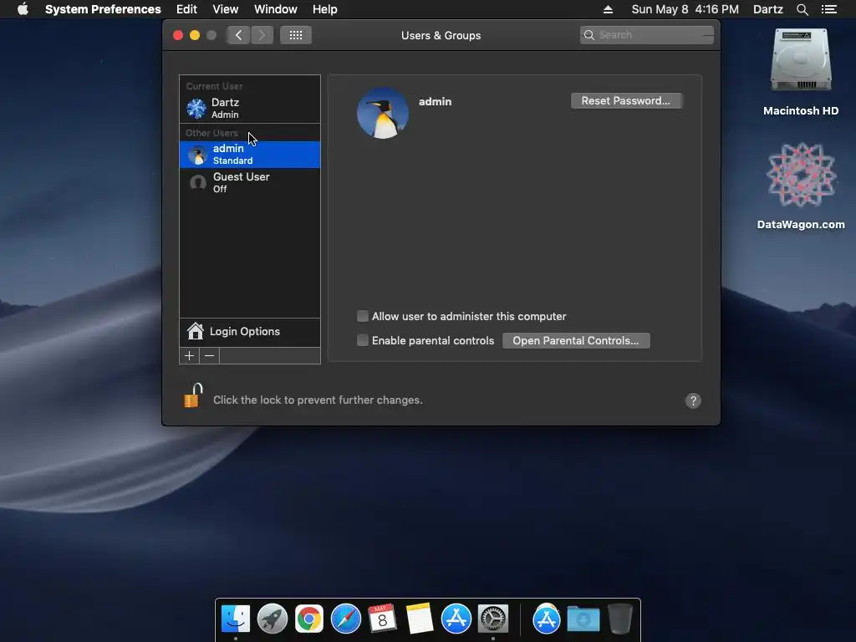Click the Users & Groups window title
856x642 pixels.
441,35
